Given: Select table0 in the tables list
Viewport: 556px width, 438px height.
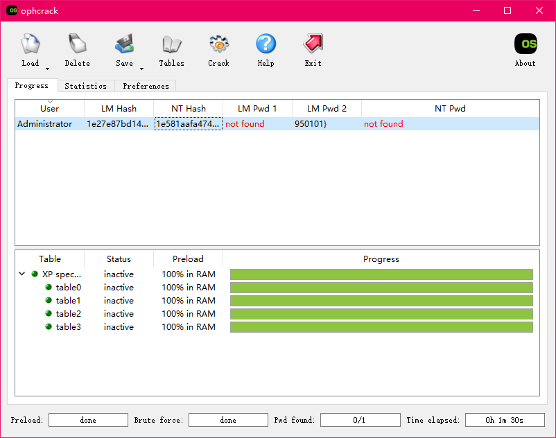Looking at the screenshot, I should pyautogui.click(x=68, y=288).
